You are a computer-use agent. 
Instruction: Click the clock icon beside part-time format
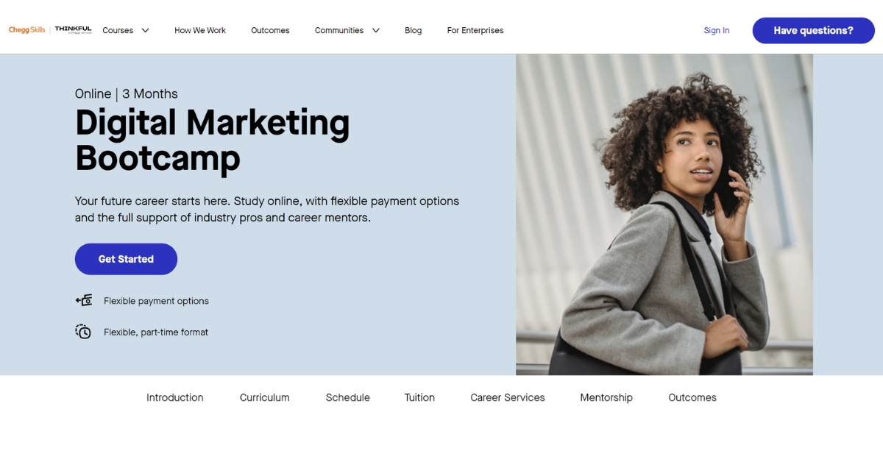(x=83, y=332)
